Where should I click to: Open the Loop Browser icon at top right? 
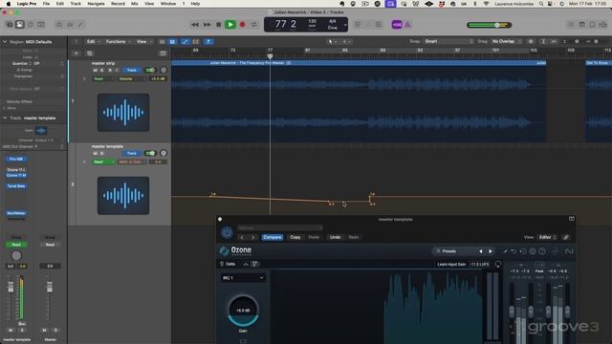[x=593, y=25]
